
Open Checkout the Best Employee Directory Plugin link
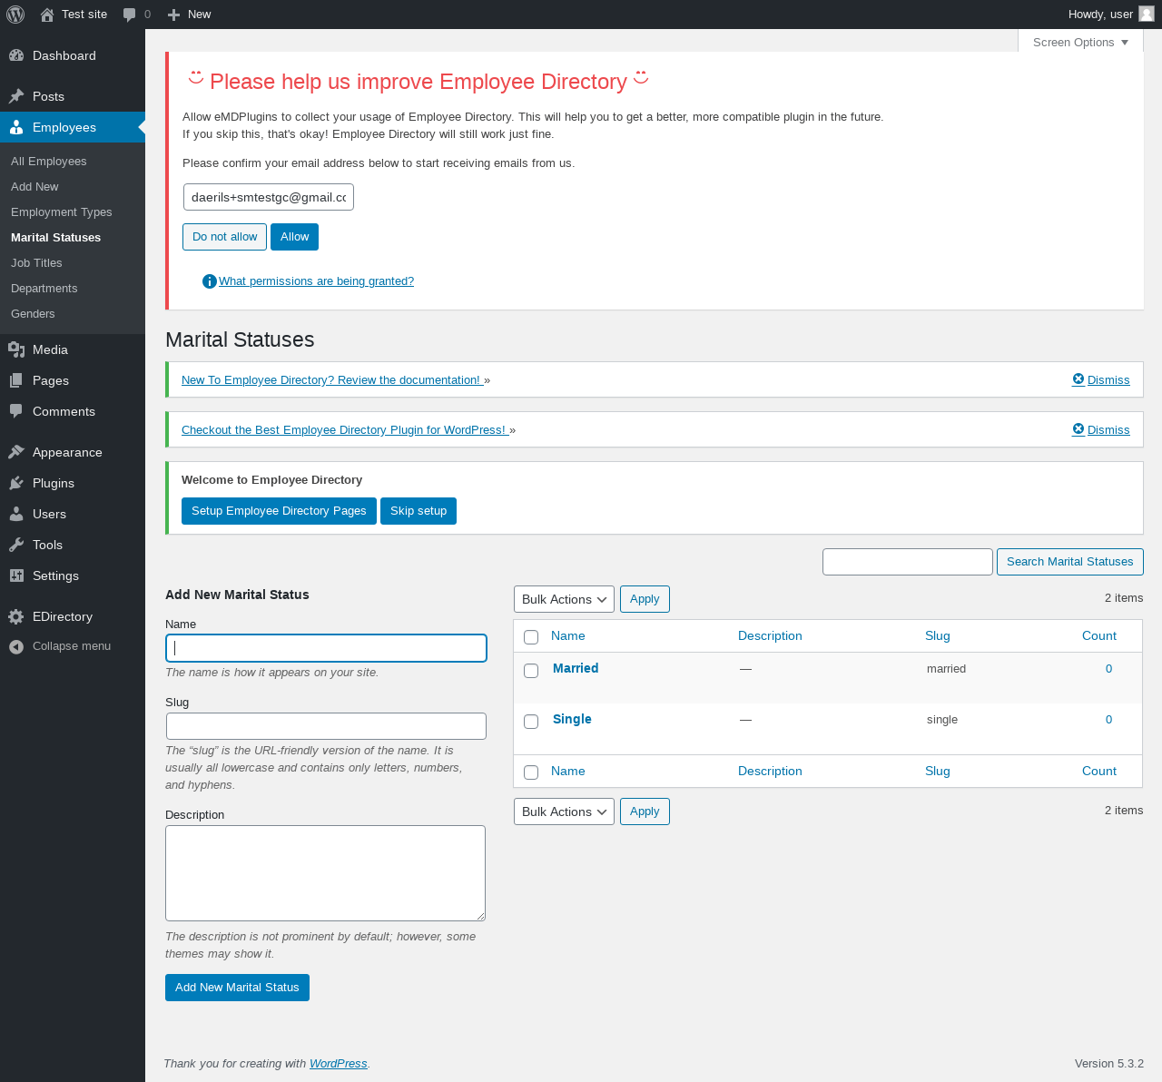(345, 430)
